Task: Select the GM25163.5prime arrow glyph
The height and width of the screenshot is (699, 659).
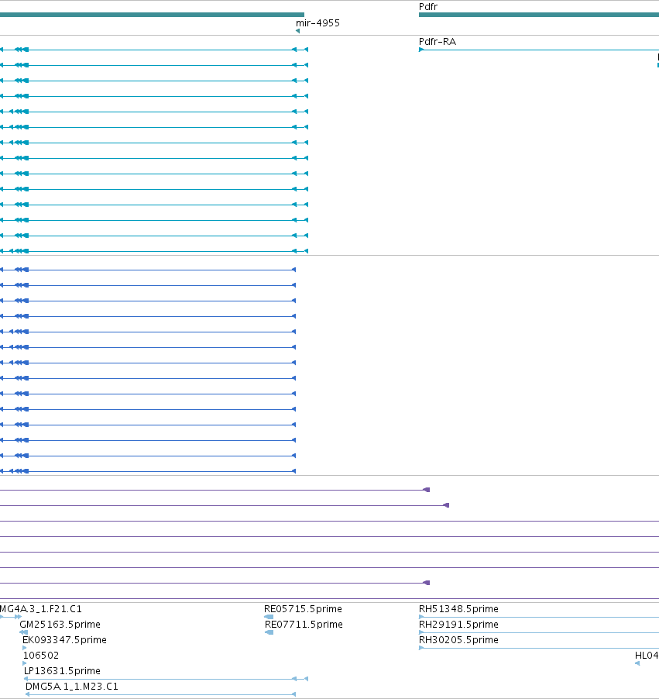Action: (23, 632)
